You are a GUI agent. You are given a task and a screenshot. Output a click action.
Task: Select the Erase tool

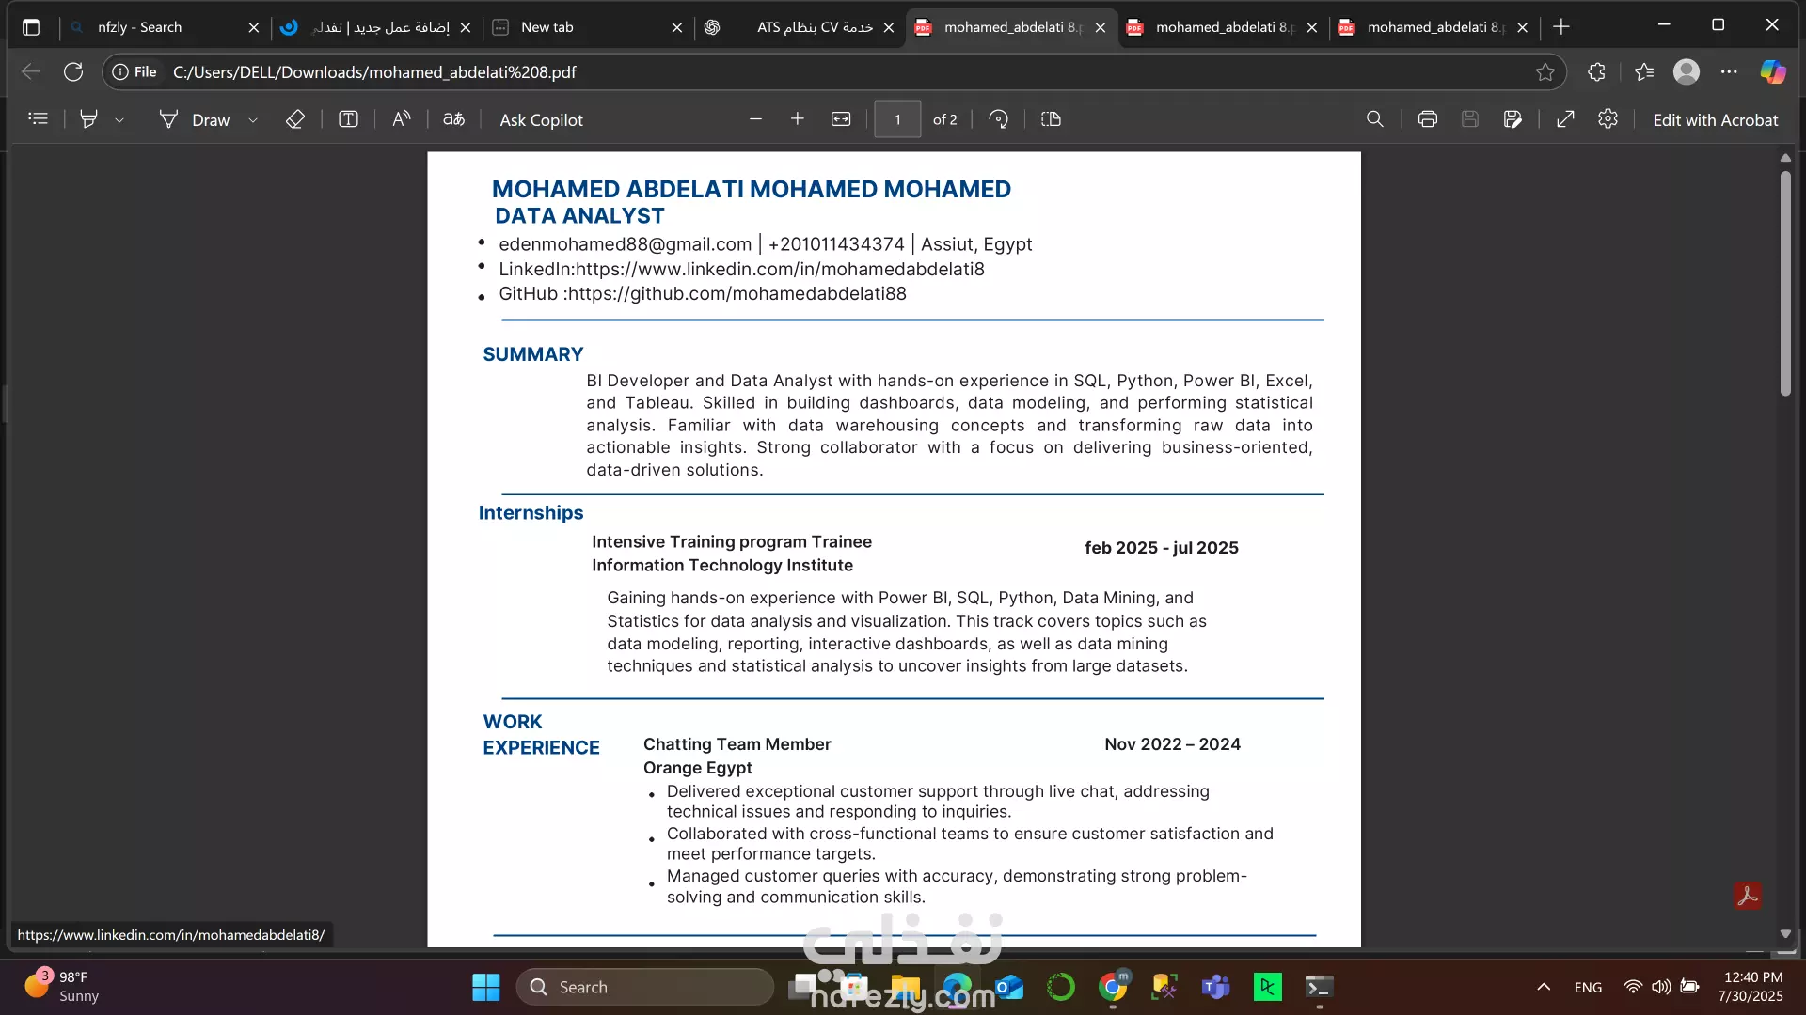pos(295,119)
